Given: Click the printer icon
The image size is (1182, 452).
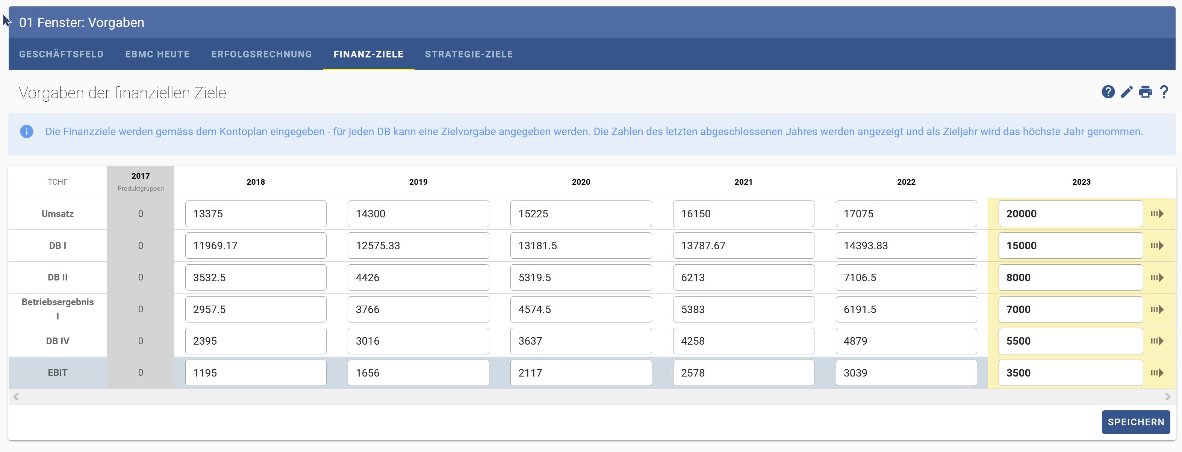Looking at the screenshot, I should 1145,92.
